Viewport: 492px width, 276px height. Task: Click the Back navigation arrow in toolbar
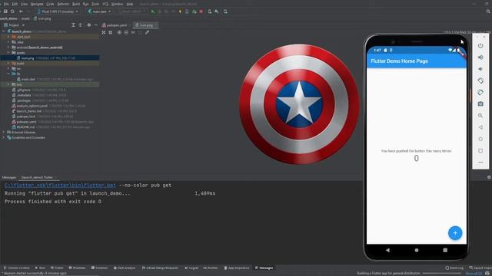click(21, 11)
